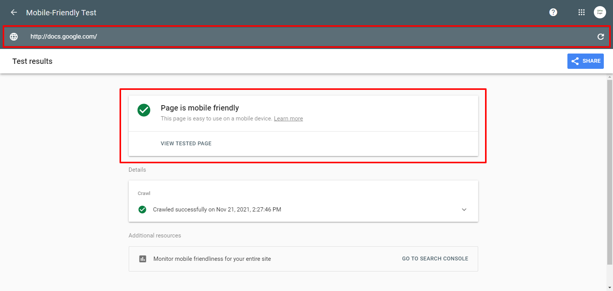This screenshot has width=613, height=291.
Task: Click VIEW TESTED PAGE
Action: [186, 143]
